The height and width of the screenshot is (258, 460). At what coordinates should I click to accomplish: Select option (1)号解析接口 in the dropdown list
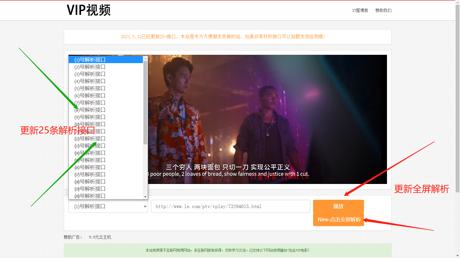[106, 60]
